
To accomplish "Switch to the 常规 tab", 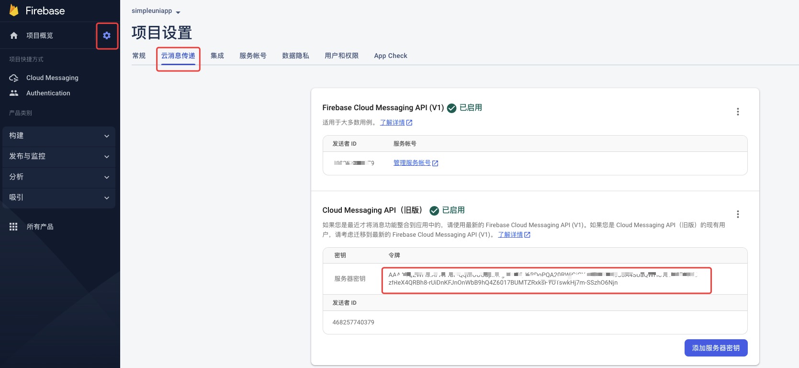I will (x=139, y=56).
